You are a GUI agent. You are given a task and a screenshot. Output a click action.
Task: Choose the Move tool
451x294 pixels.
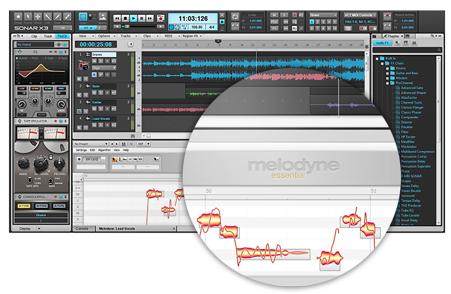[x=38, y=17]
